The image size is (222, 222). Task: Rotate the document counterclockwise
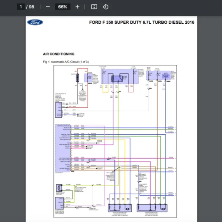pos(105,7)
